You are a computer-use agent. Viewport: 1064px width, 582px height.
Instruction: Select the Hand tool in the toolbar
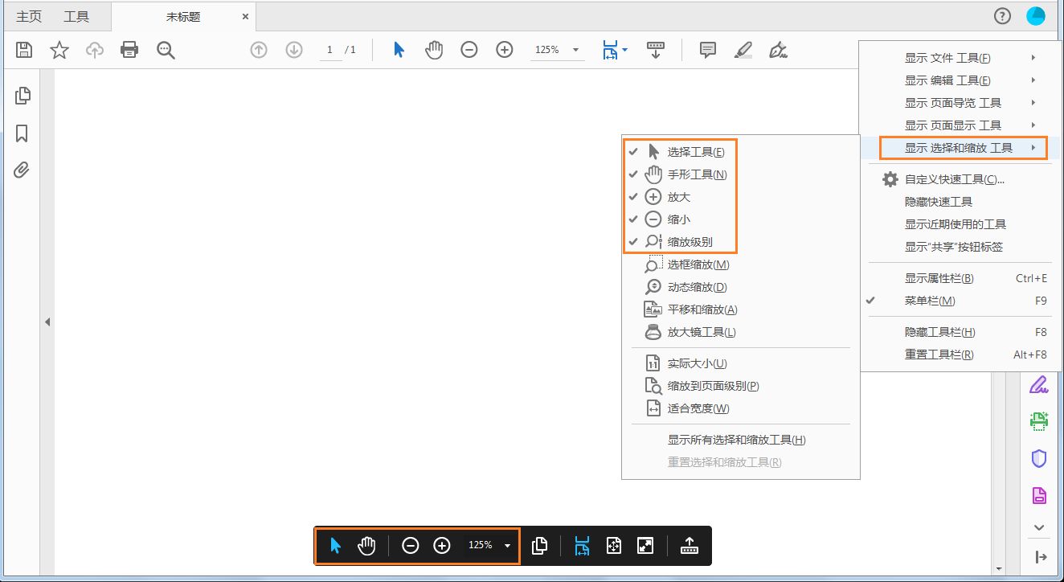(433, 49)
